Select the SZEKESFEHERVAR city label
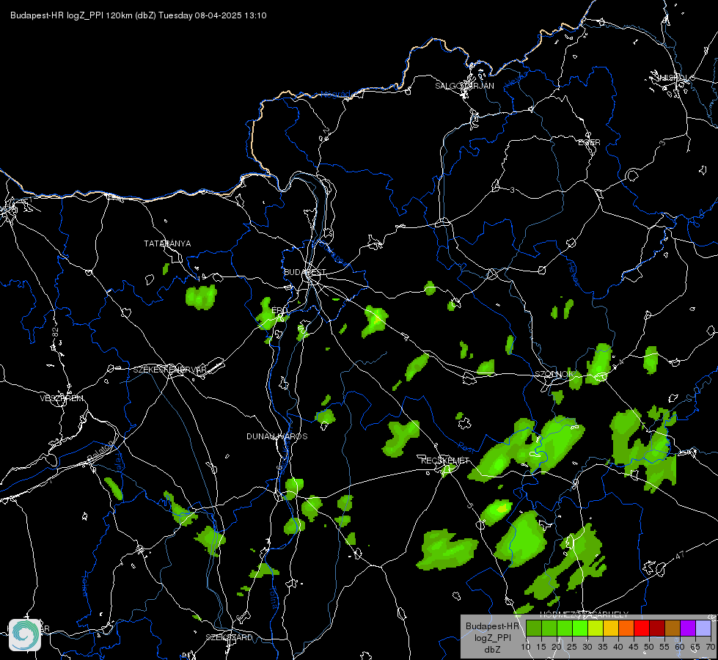This screenshot has height=660, width=718. [x=170, y=370]
